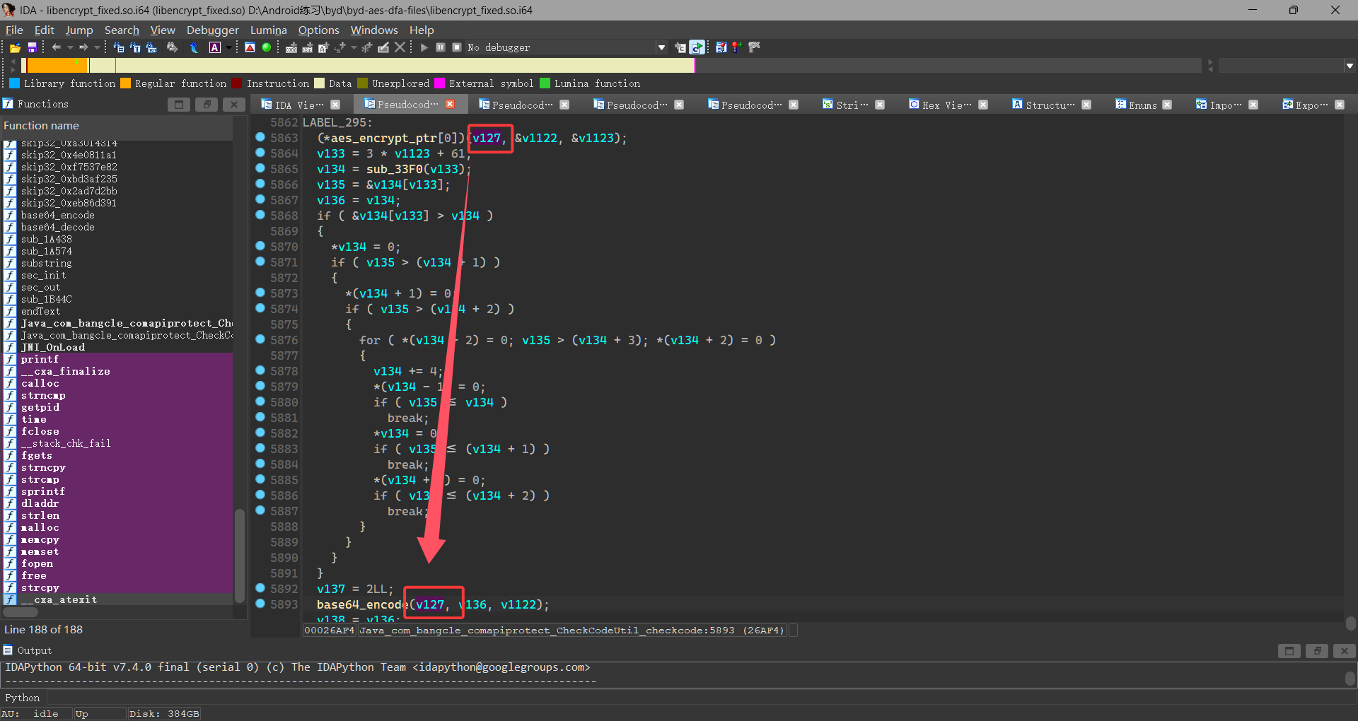This screenshot has height=721, width=1358.
Task: Click the breakpoint list toolbar icon
Action: pos(721,47)
